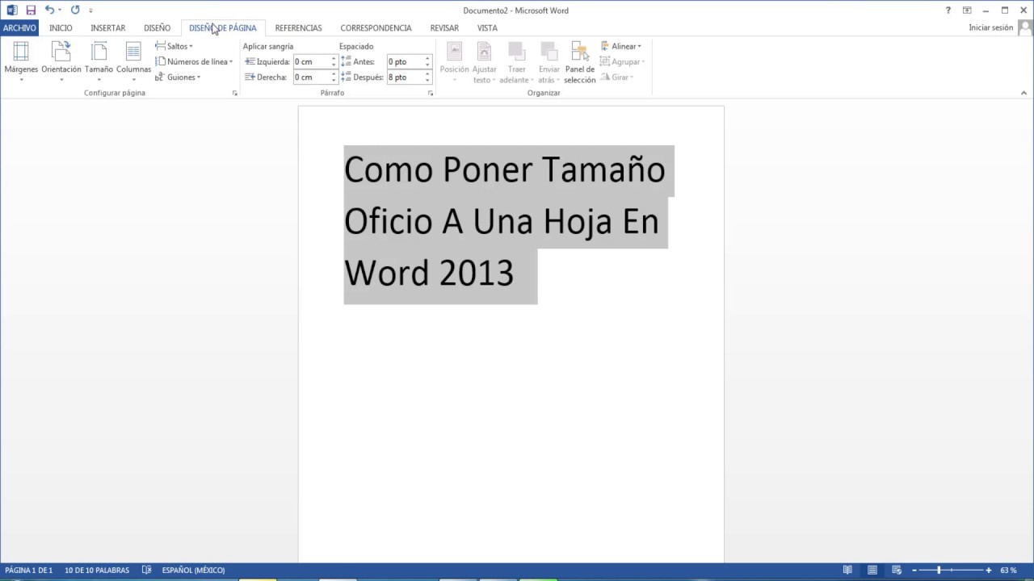Expand the Saltos breaks dropdown

[174, 46]
